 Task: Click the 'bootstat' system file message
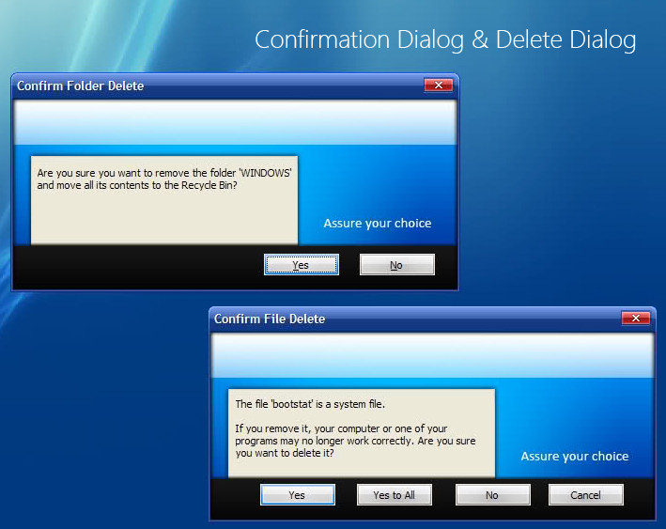(x=310, y=404)
